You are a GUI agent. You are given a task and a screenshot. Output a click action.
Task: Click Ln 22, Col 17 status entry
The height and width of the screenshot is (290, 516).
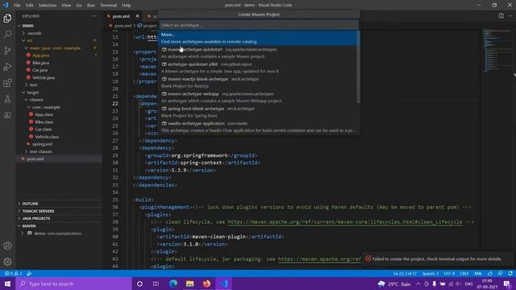tap(405, 273)
